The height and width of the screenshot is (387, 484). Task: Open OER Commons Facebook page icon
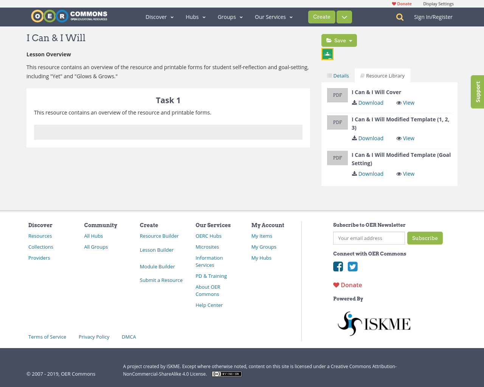pos(338,266)
